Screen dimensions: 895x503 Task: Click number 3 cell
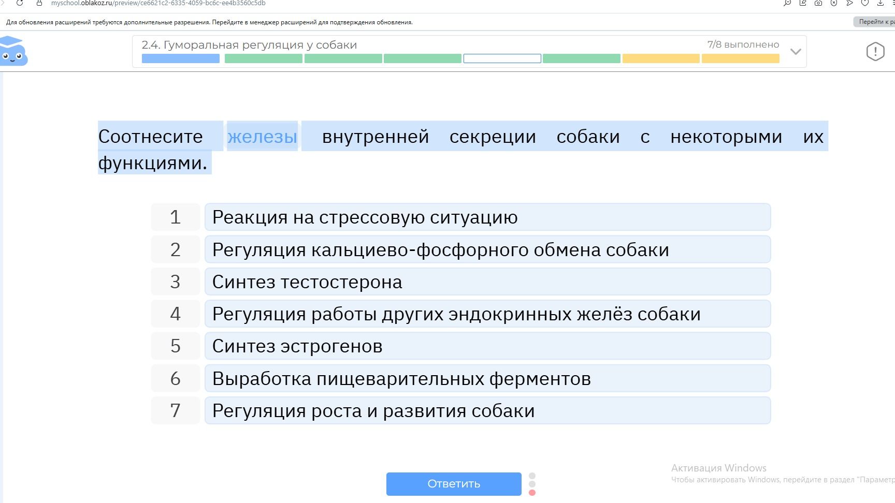(x=176, y=282)
